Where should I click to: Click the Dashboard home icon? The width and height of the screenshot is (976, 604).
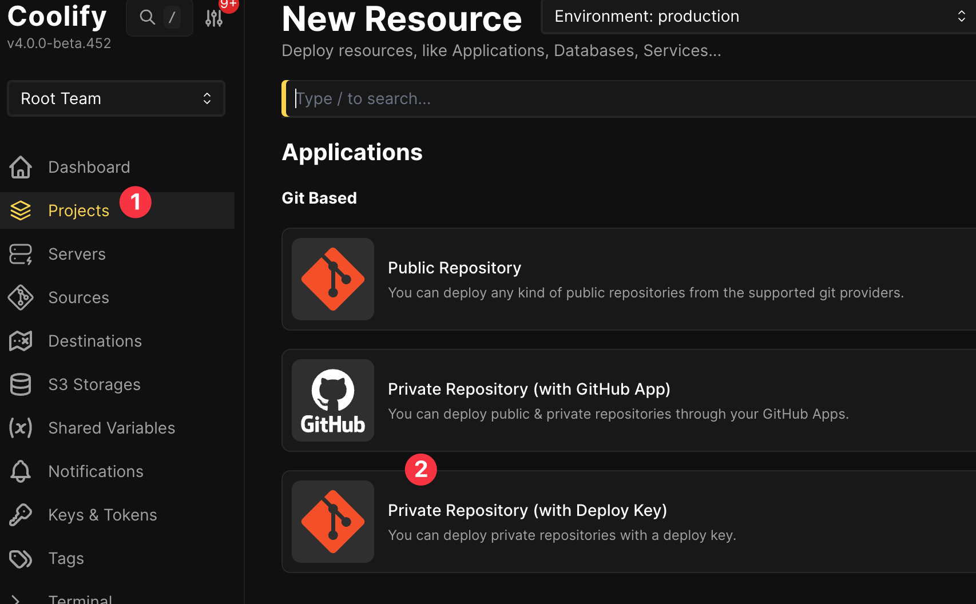21,167
